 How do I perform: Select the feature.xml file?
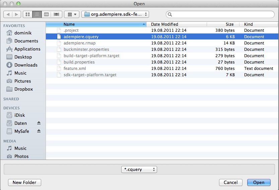(x=162, y=69)
